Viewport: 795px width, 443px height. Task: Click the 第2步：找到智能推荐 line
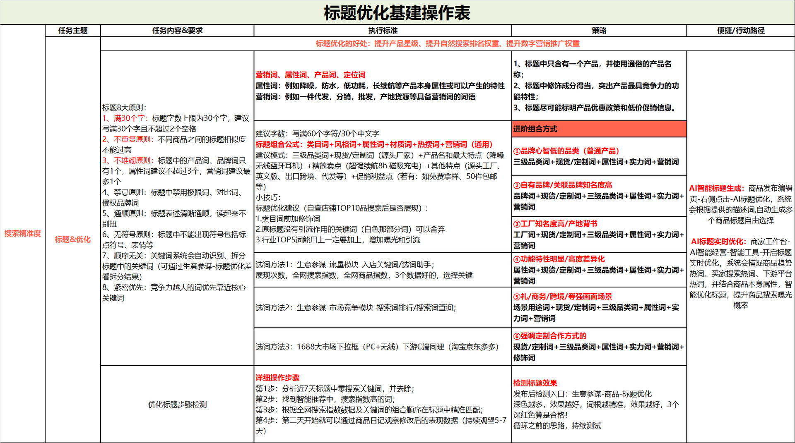(x=325, y=399)
